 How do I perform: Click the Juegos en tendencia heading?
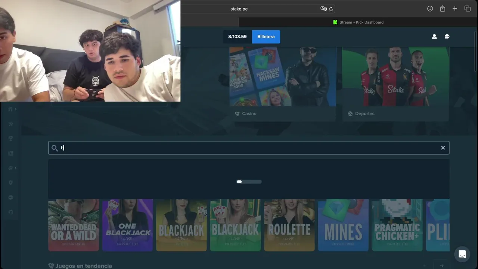click(84, 266)
